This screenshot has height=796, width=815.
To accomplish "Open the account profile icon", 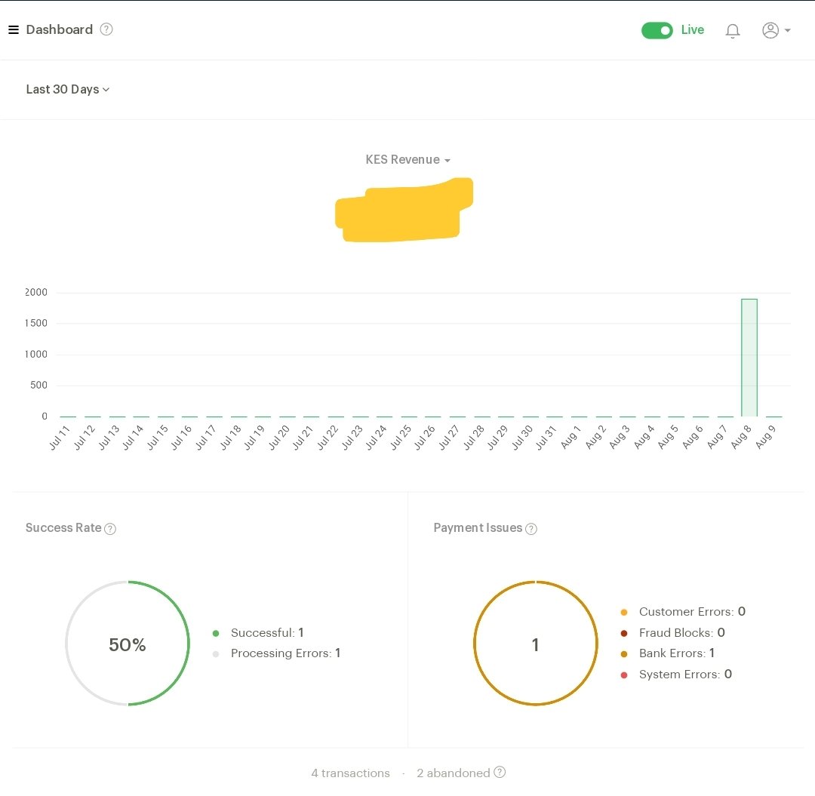I will pyautogui.click(x=770, y=30).
